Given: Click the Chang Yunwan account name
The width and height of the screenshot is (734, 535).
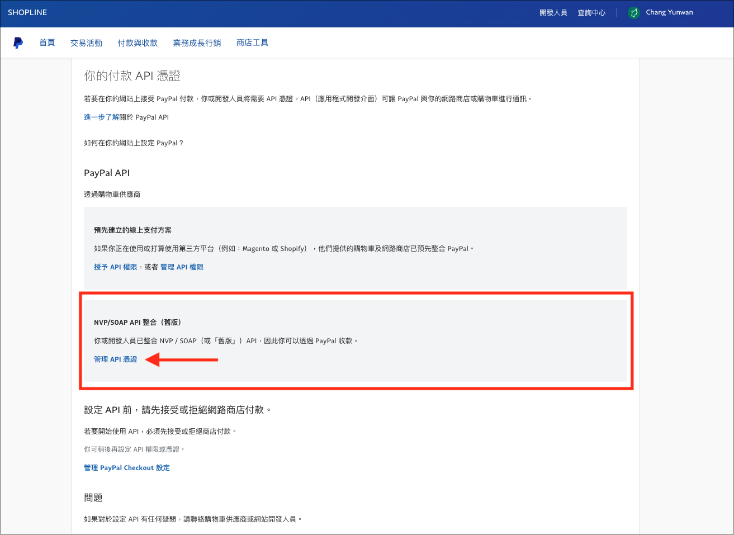Looking at the screenshot, I should 669,12.
